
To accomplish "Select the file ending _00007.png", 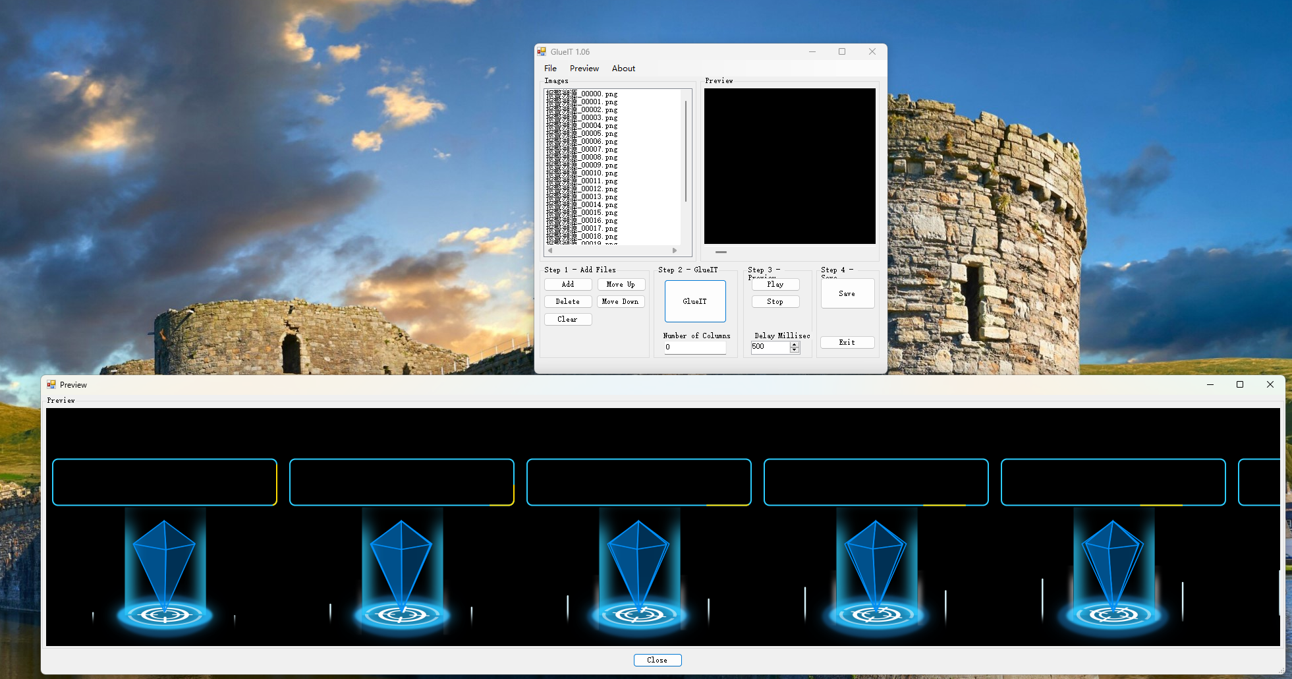I will pyautogui.click(x=582, y=149).
